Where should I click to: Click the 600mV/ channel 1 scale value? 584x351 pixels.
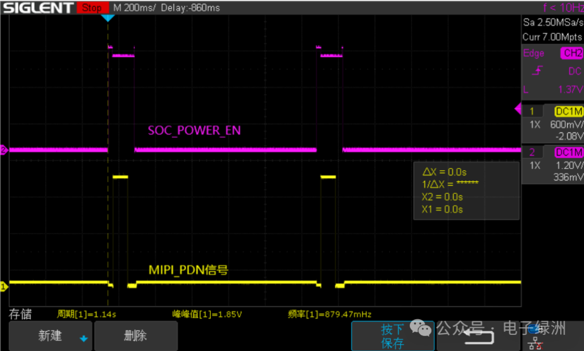click(567, 125)
